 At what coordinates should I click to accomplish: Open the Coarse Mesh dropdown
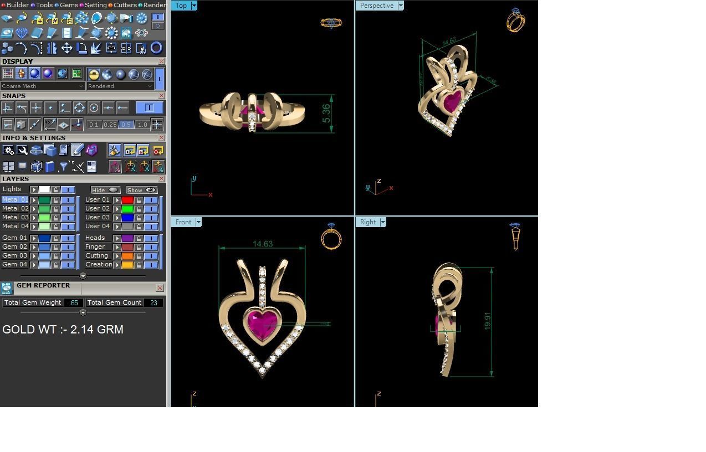[43, 86]
